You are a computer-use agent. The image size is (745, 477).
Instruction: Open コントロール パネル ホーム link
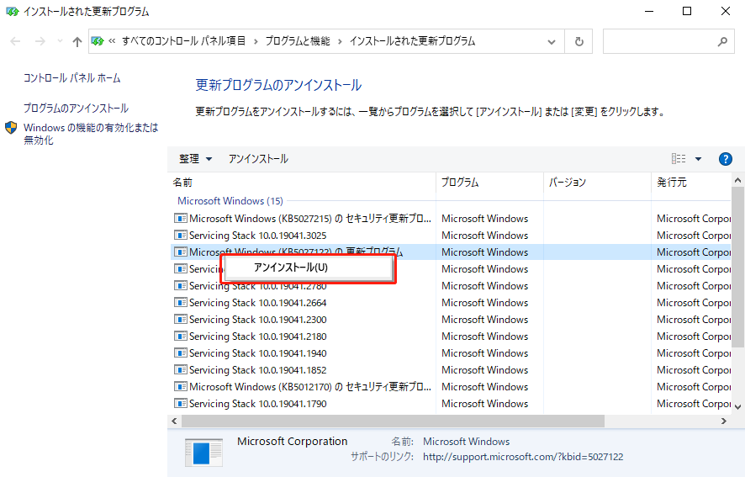point(72,78)
